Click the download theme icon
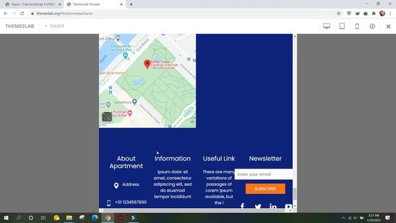Viewport: 396px width, 223px height. (x=372, y=26)
